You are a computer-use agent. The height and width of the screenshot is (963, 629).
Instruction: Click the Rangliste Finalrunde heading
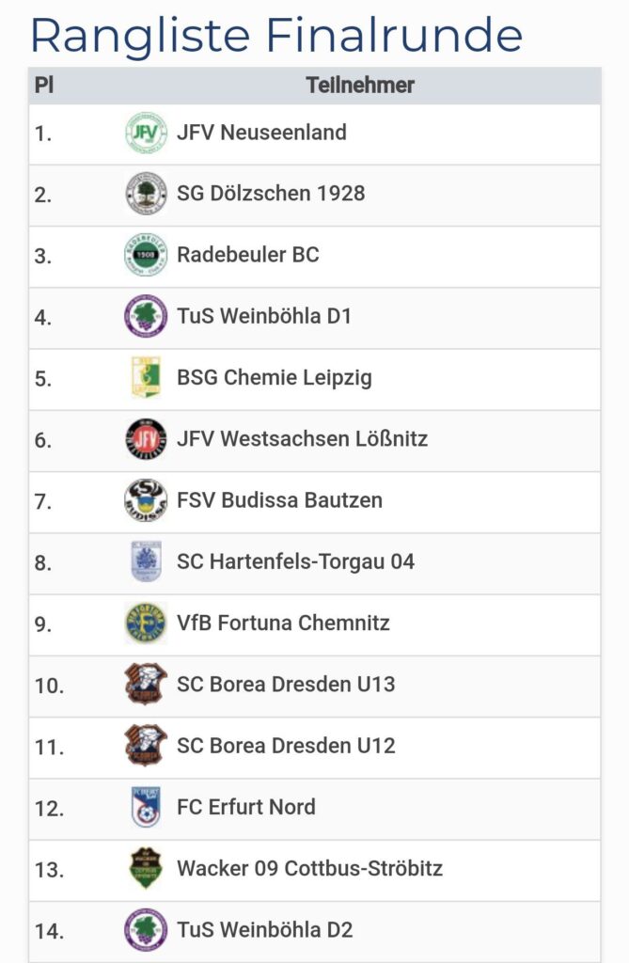pyautogui.click(x=276, y=35)
